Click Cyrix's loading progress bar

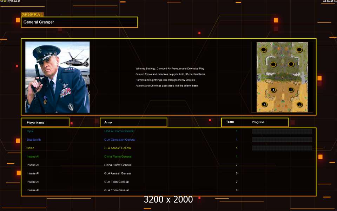pos(282,131)
